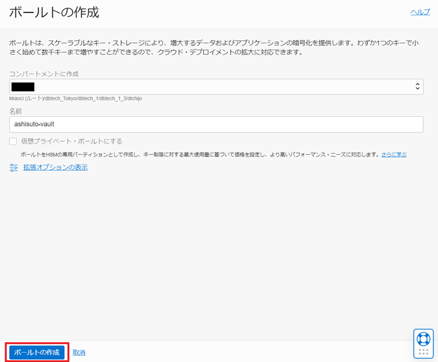Image resolution: width=438 pixels, height=362 pixels.
Task: Expand 拡張オプションの表示 advanced options
Action: pos(55,168)
